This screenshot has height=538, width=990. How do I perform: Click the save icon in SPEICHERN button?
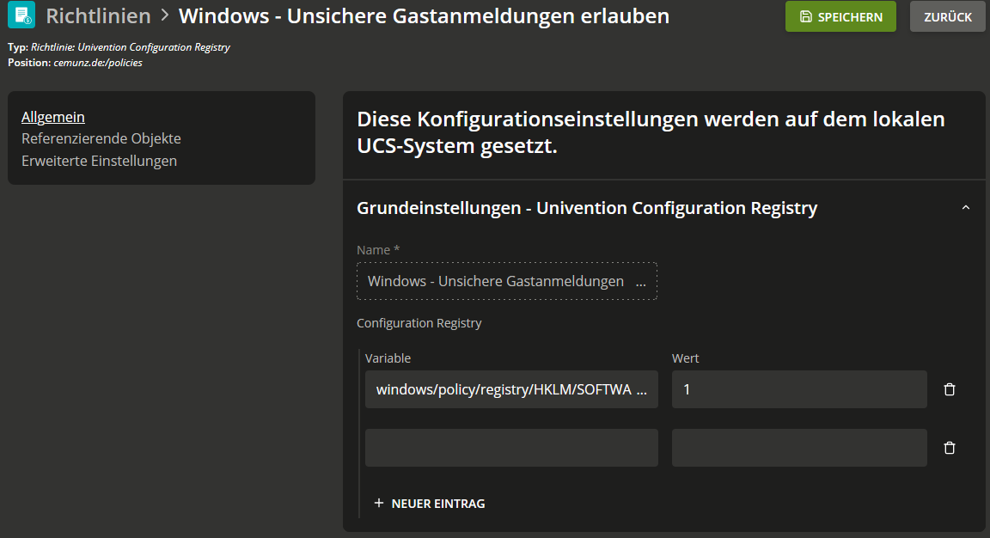point(805,16)
